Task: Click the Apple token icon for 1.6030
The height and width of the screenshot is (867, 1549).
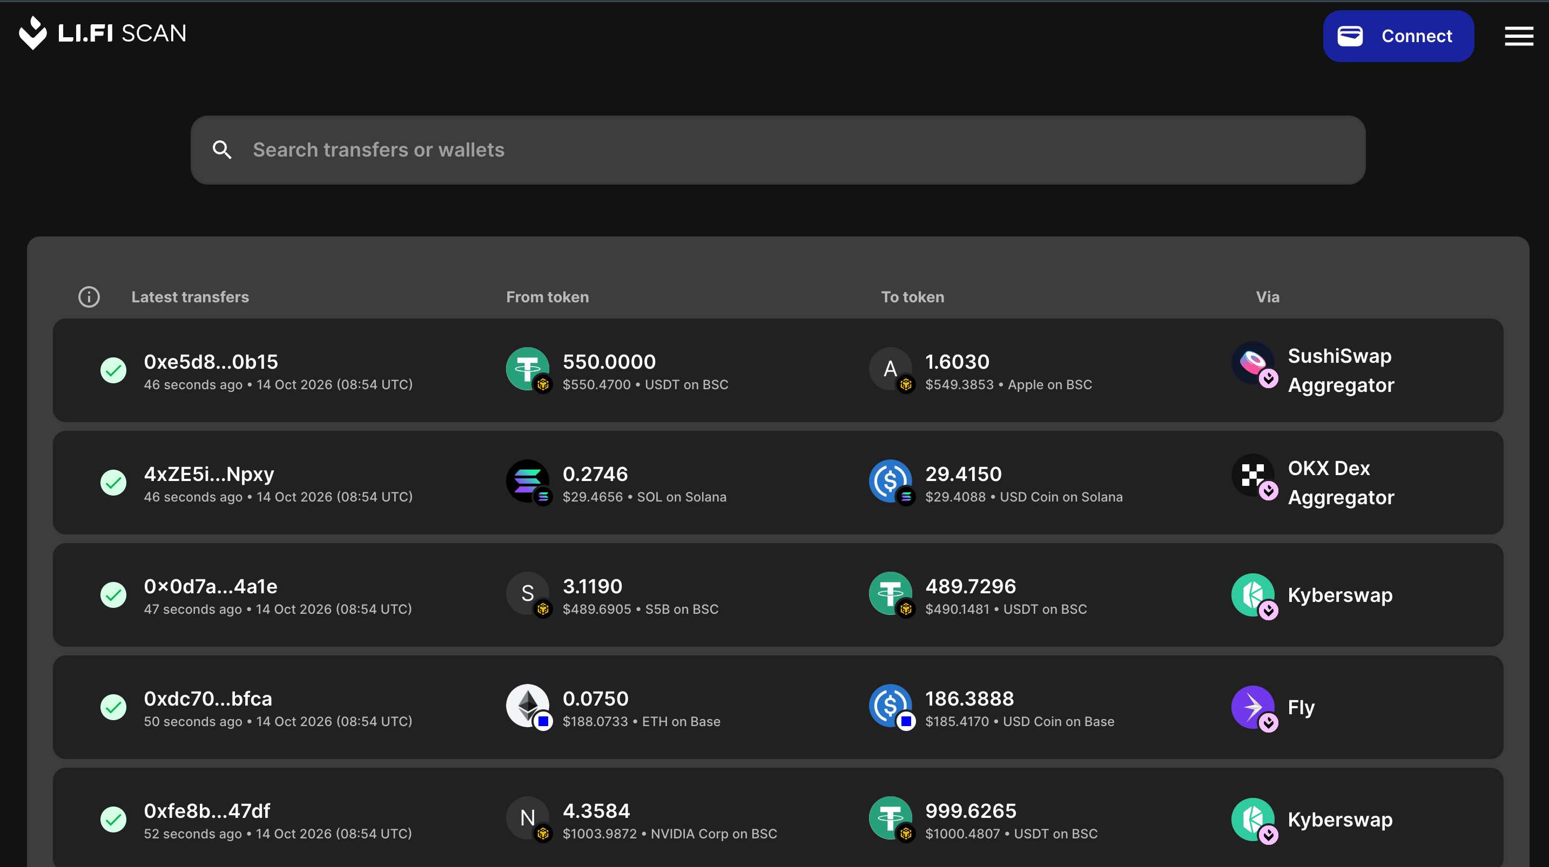Action: click(x=891, y=369)
